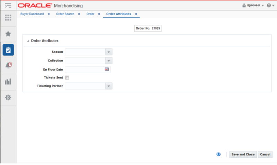This screenshot has width=277, height=165.
Task: Toggle the navigation menu collapse icon
Action: tap(8, 6)
